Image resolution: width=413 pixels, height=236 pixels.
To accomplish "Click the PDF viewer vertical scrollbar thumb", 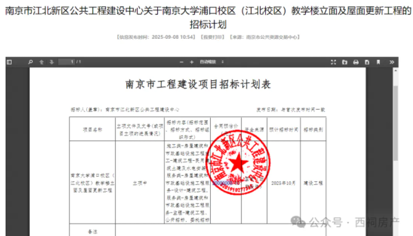I will (x=395, y=123).
